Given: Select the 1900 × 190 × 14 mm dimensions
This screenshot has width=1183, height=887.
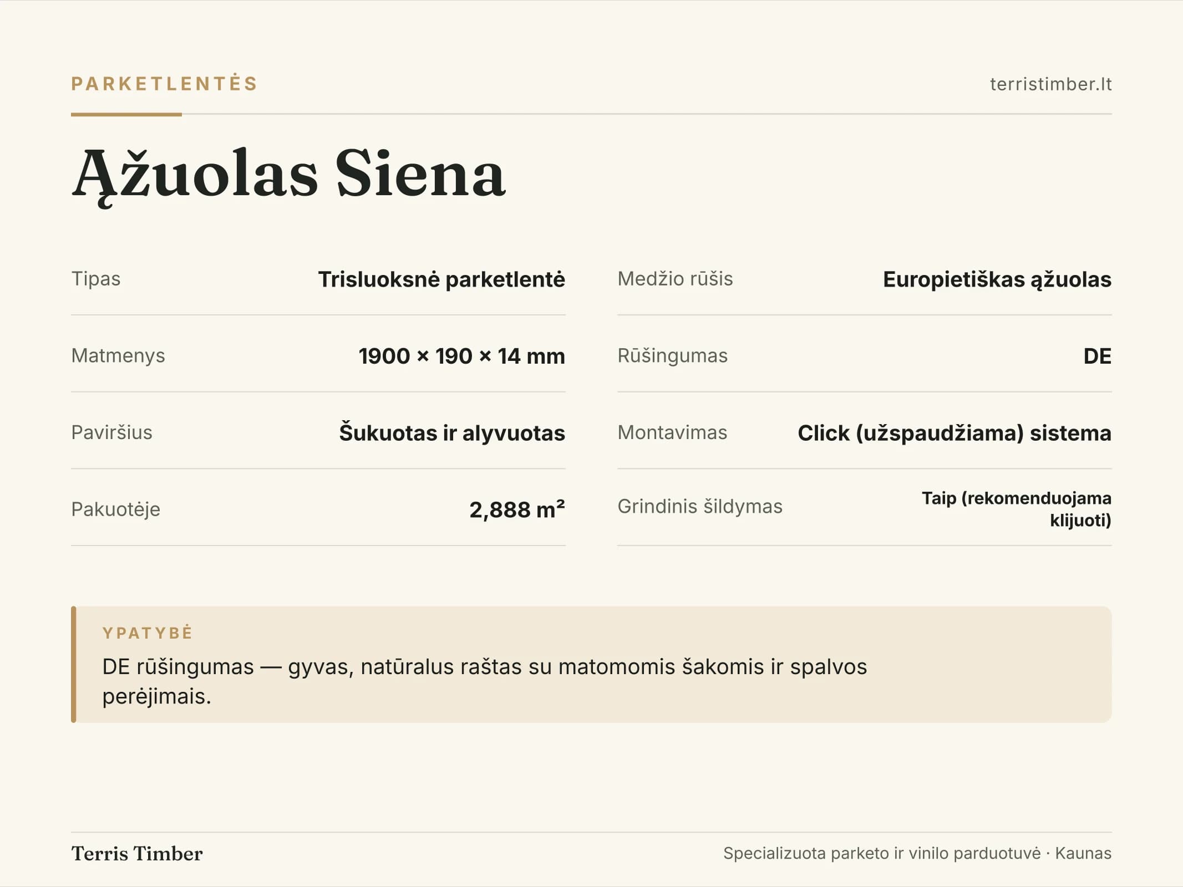Looking at the screenshot, I should point(462,356).
